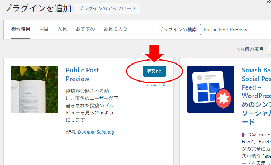Select the おすすめ tab
The image size is (271, 165).
pyautogui.click(x=85, y=29)
